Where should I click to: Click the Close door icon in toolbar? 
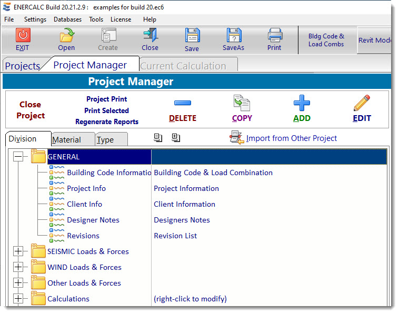tap(150, 35)
